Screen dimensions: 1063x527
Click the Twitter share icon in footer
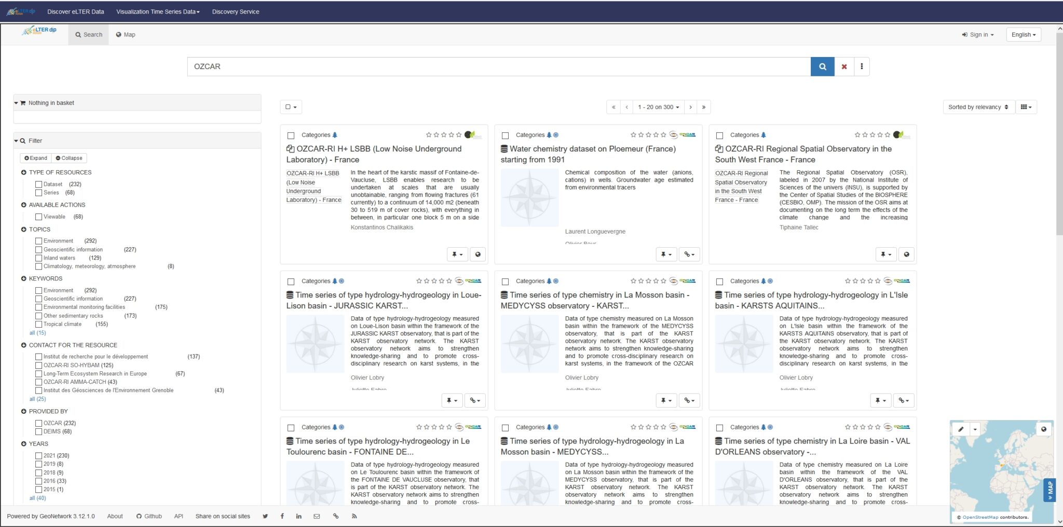[x=265, y=516]
